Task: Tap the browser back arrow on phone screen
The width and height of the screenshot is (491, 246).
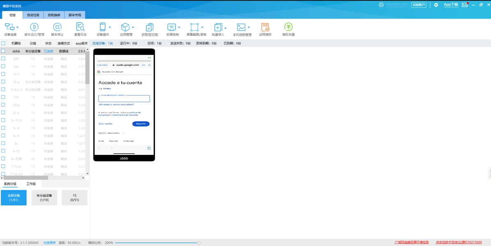Action: point(99,148)
